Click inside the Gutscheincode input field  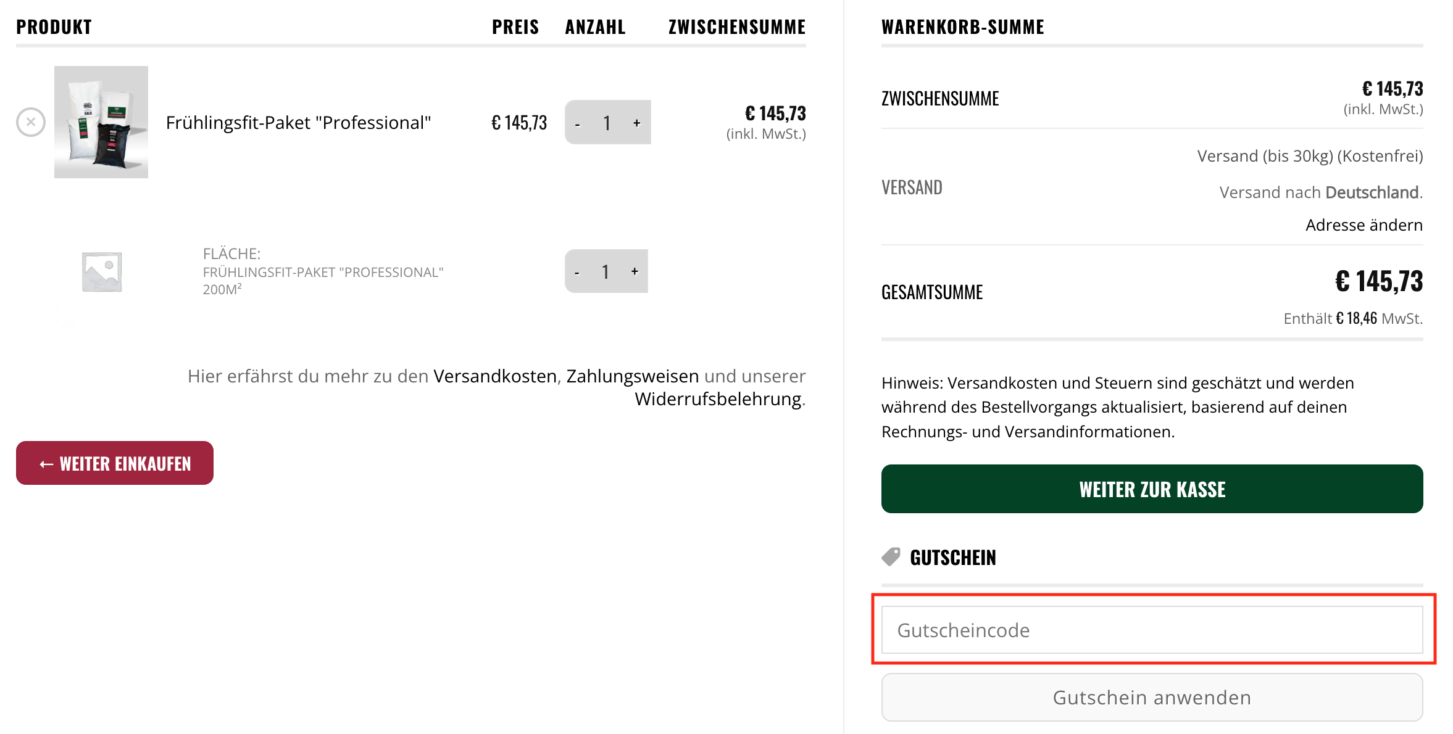(1152, 630)
